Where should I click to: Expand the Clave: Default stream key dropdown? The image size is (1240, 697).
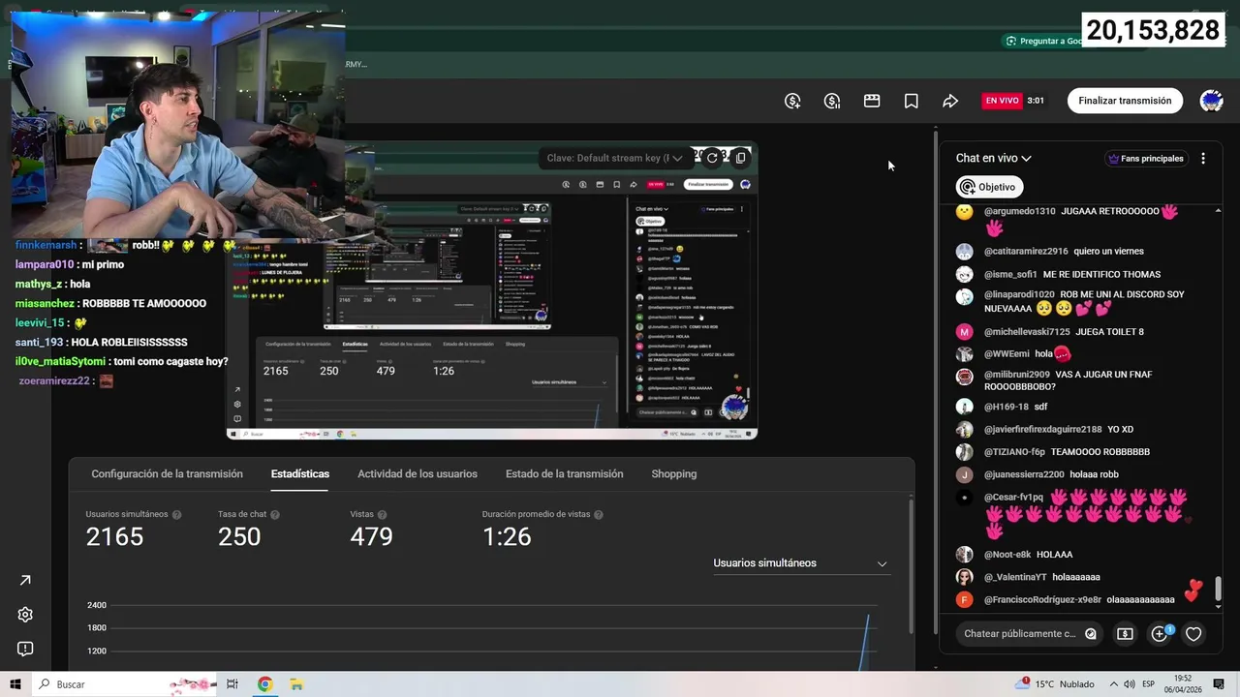(614, 158)
